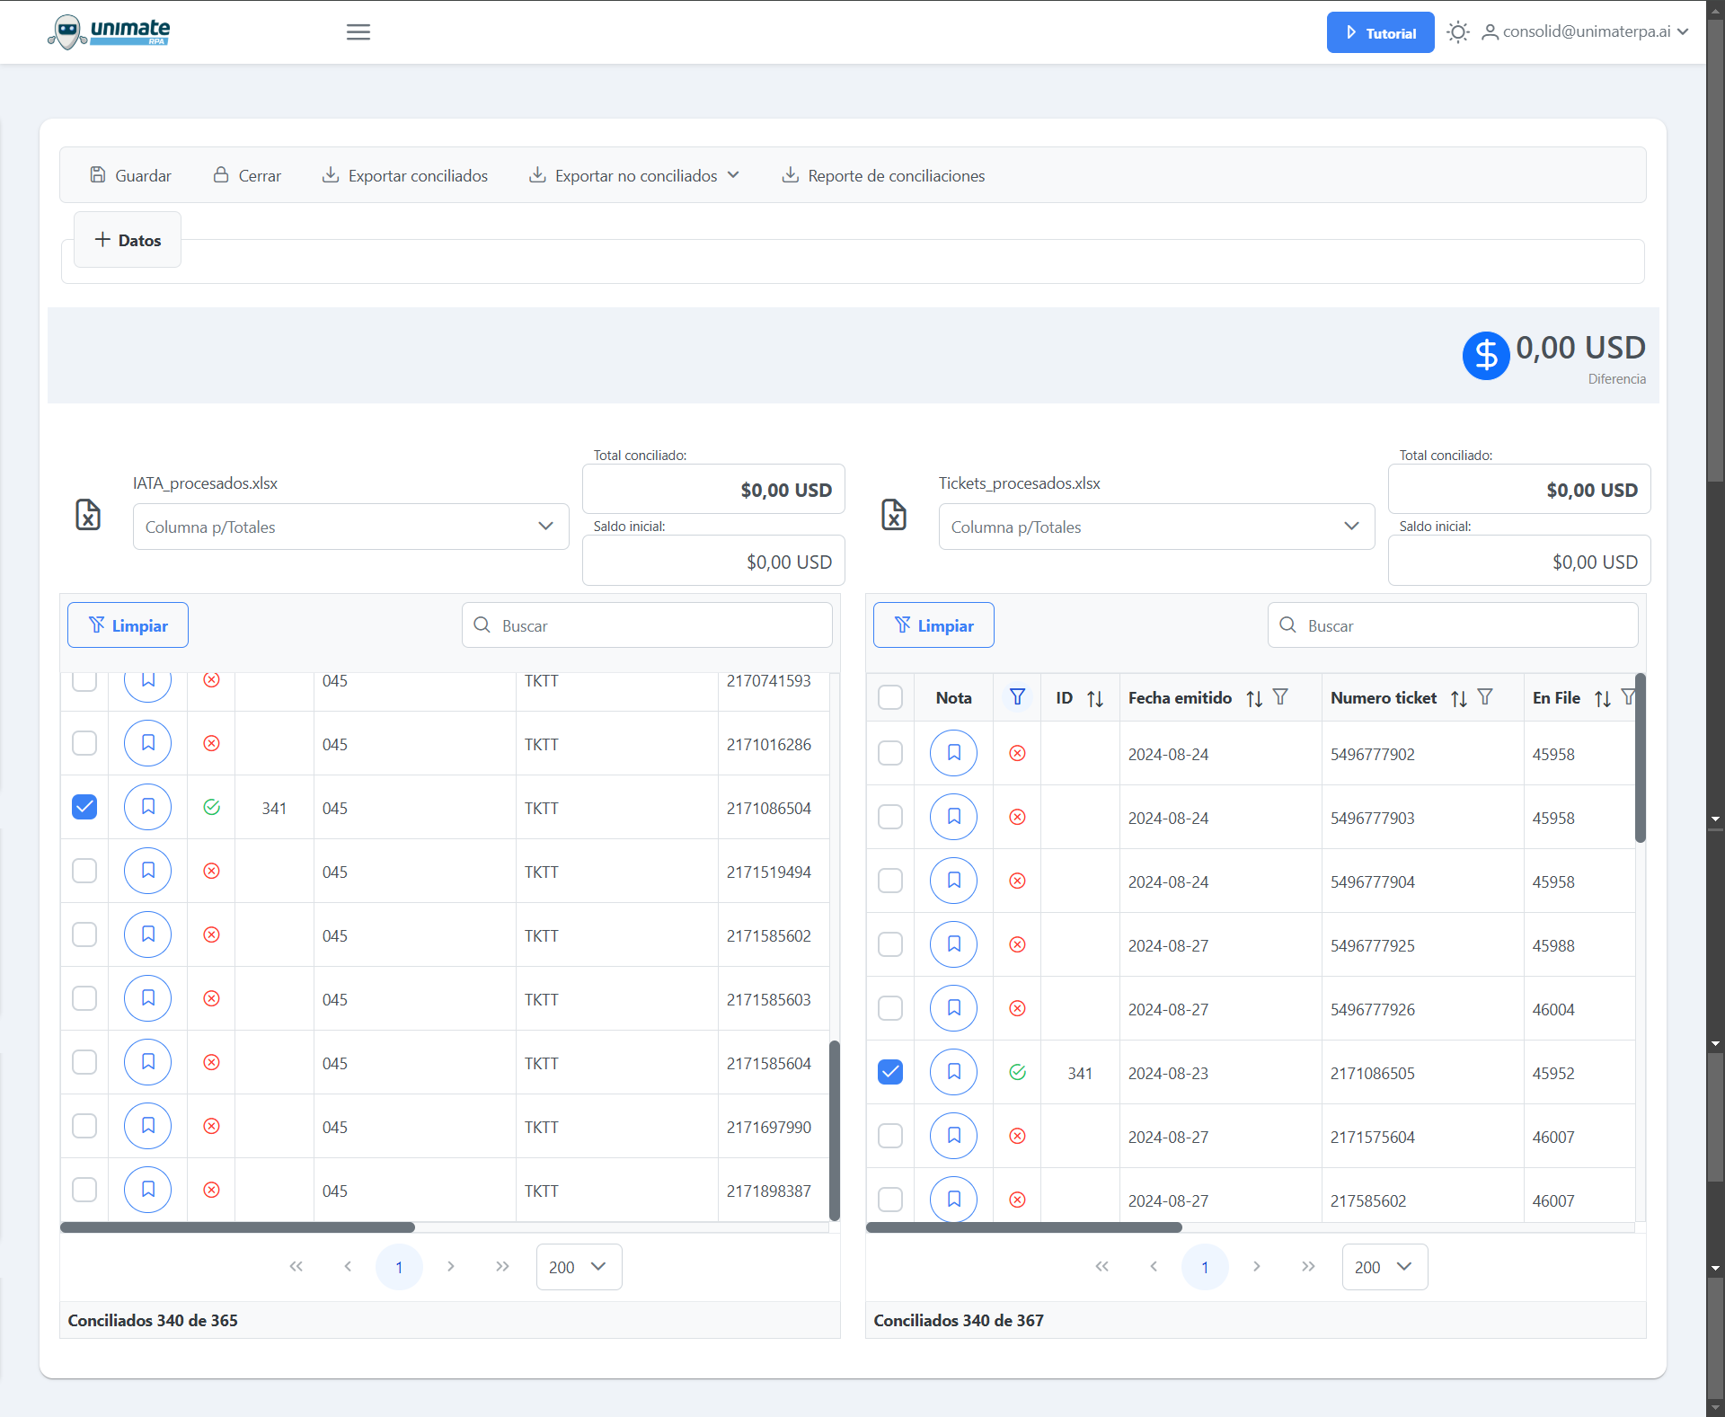
Task: Open the hamburger navigation menu
Action: click(x=358, y=32)
